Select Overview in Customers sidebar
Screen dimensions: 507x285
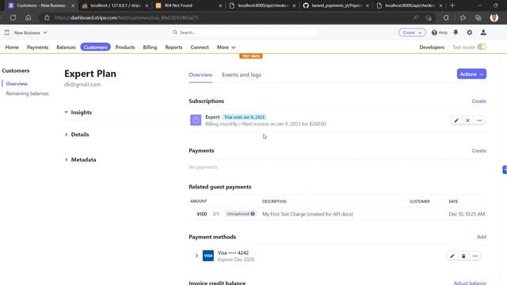pos(17,84)
